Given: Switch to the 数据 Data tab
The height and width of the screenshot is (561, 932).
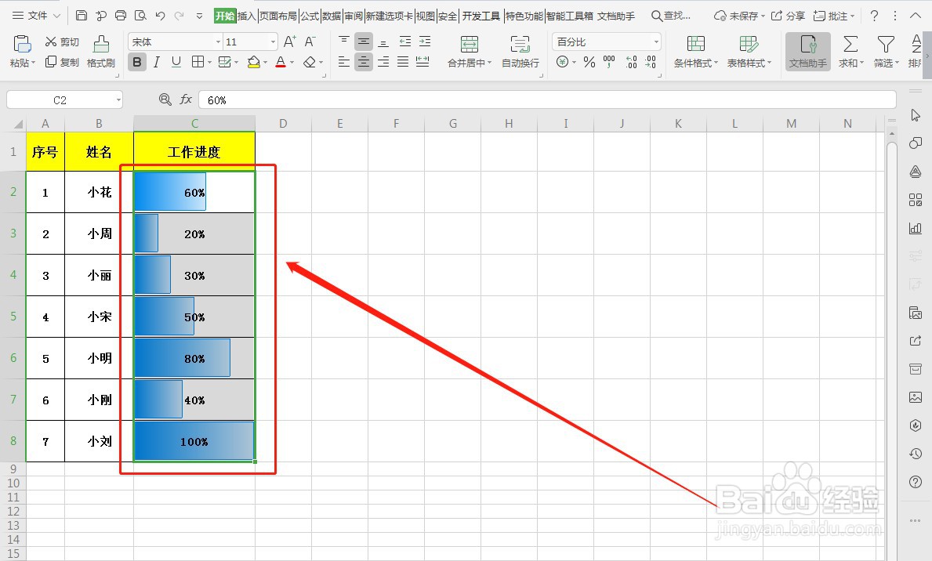Looking at the screenshot, I should (332, 16).
